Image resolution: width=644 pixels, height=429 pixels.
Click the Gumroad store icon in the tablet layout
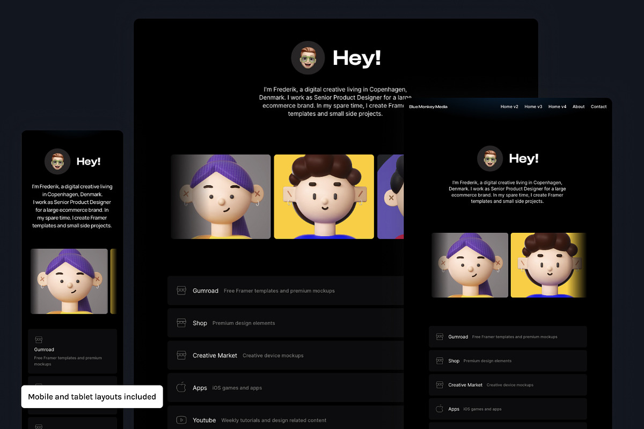(x=439, y=337)
